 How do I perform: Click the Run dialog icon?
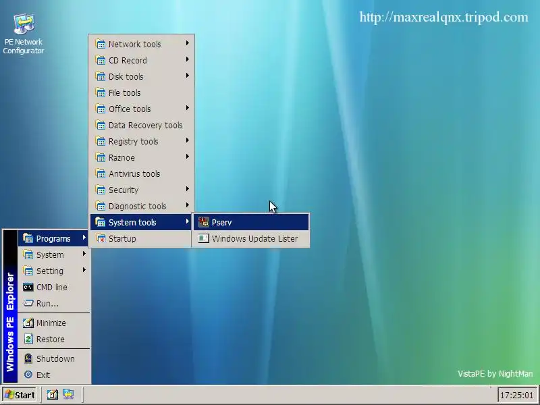click(x=28, y=303)
